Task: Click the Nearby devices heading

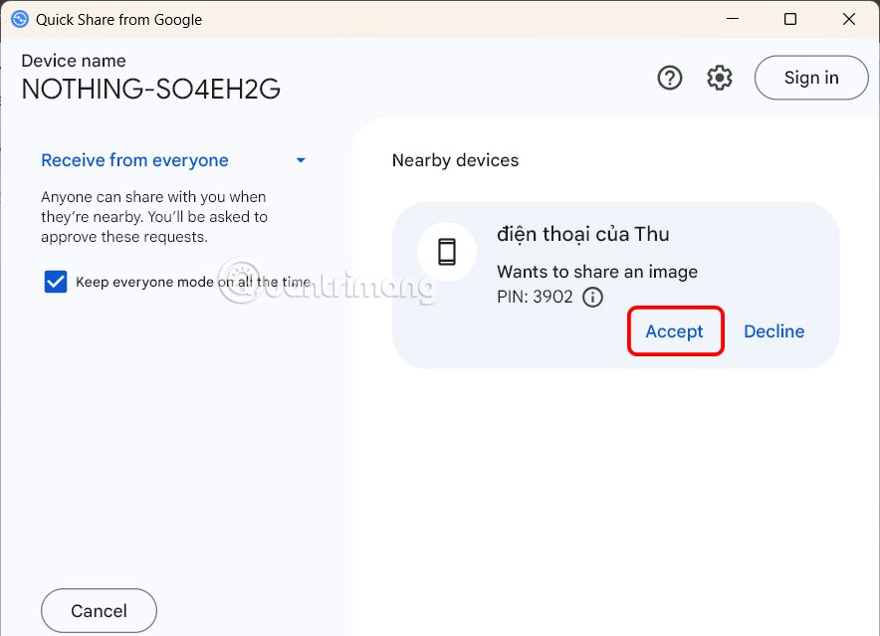Action: point(455,160)
